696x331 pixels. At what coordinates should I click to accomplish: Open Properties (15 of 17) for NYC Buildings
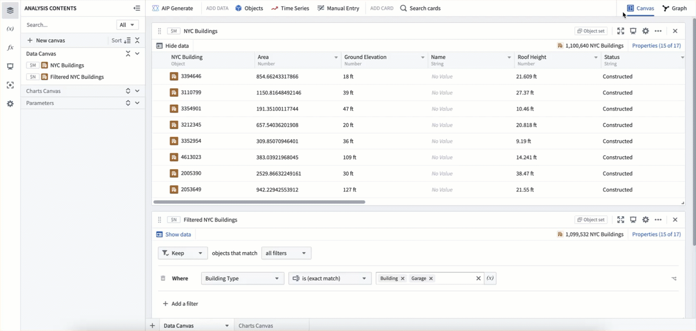tap(656, 46)
